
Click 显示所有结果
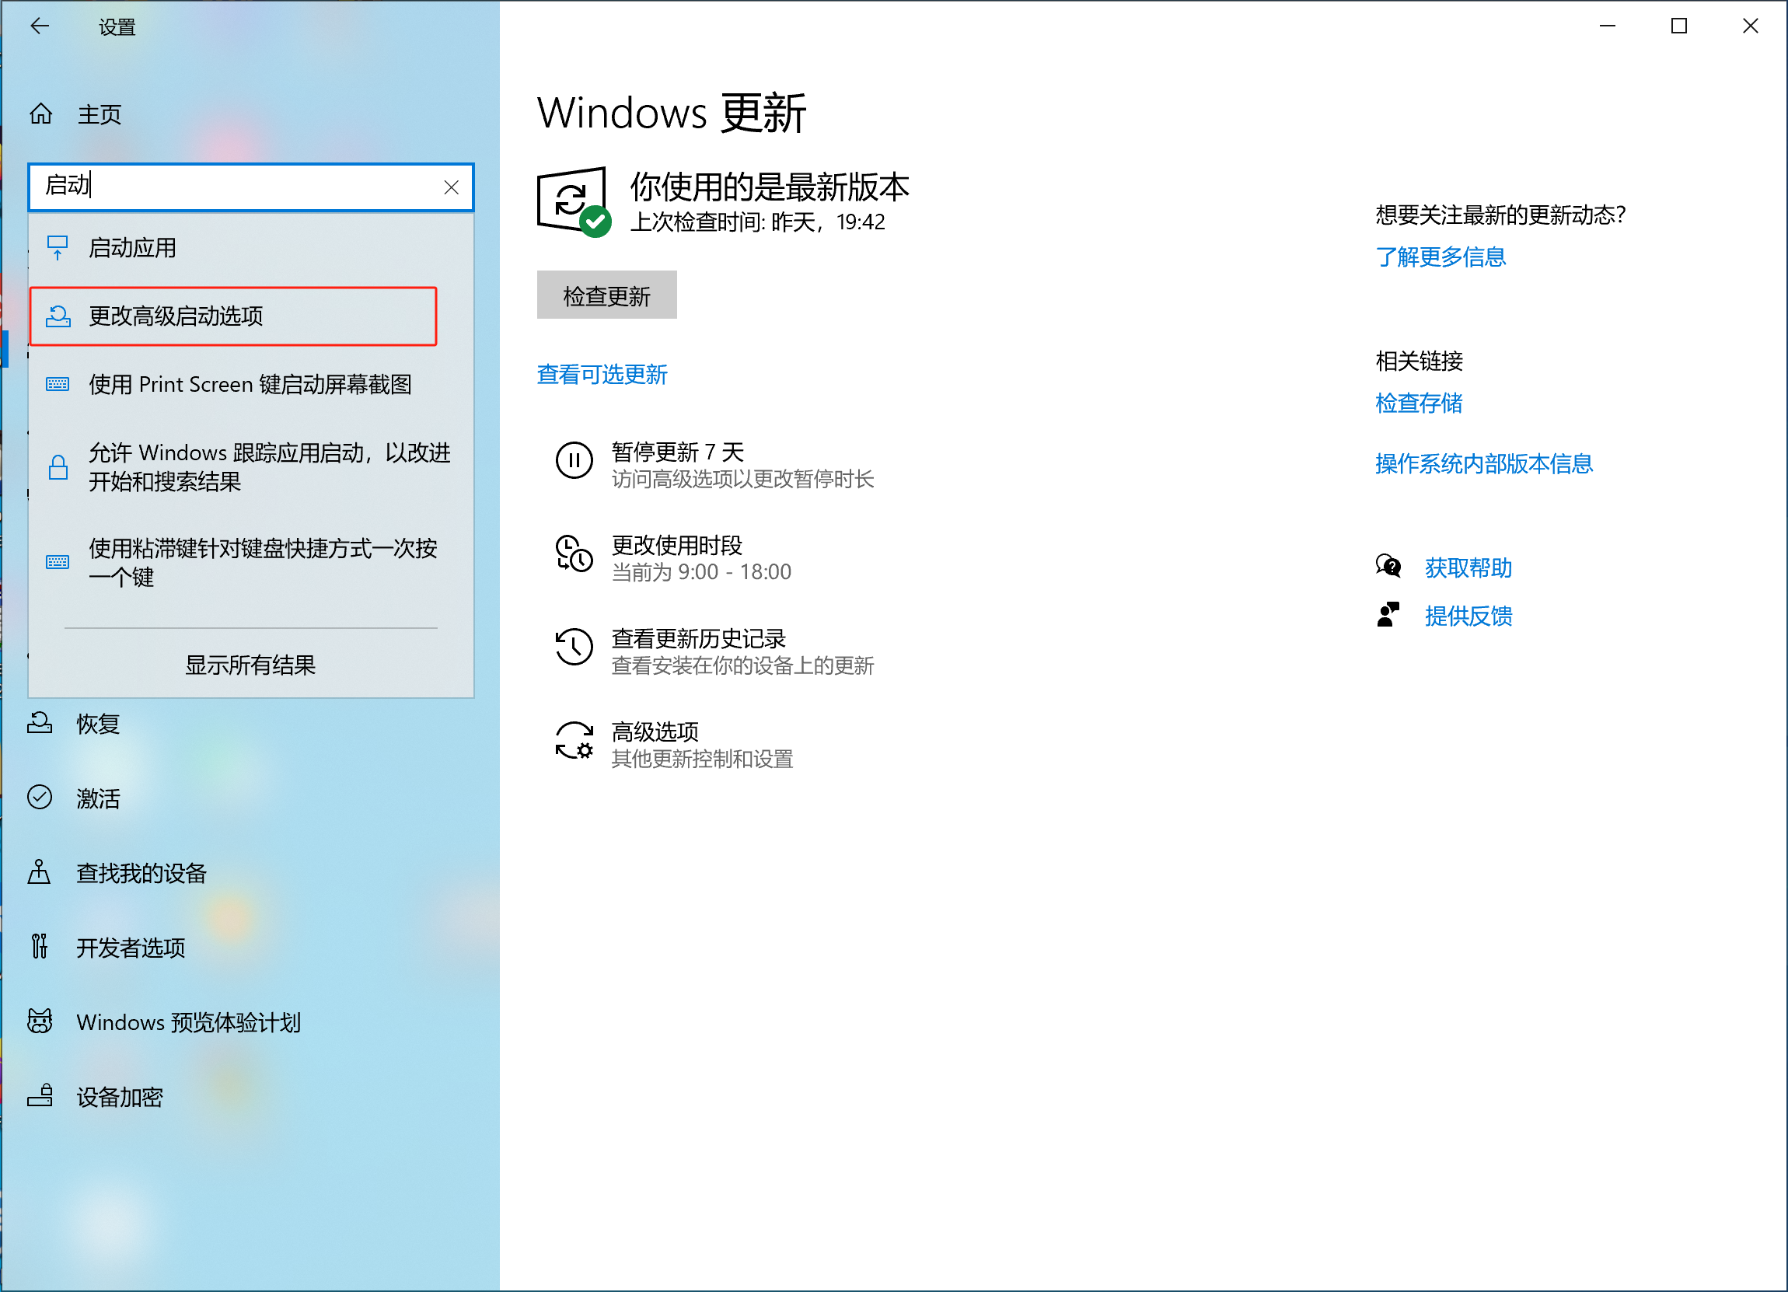coord(250,665)
